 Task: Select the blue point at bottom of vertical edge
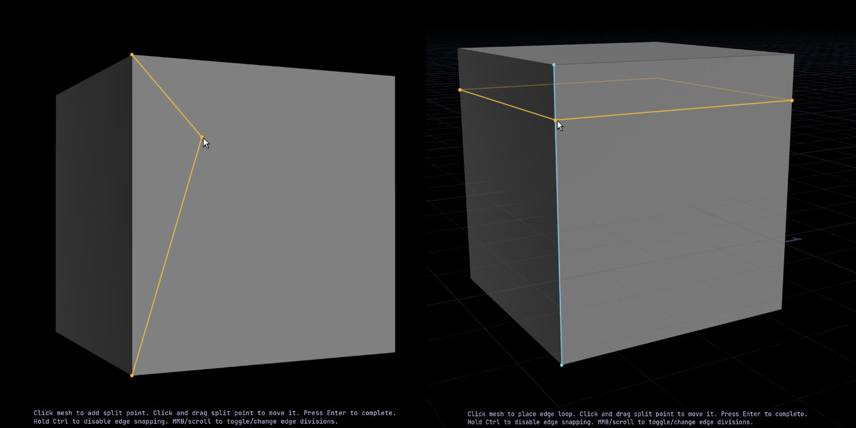[x=561, y=365]
